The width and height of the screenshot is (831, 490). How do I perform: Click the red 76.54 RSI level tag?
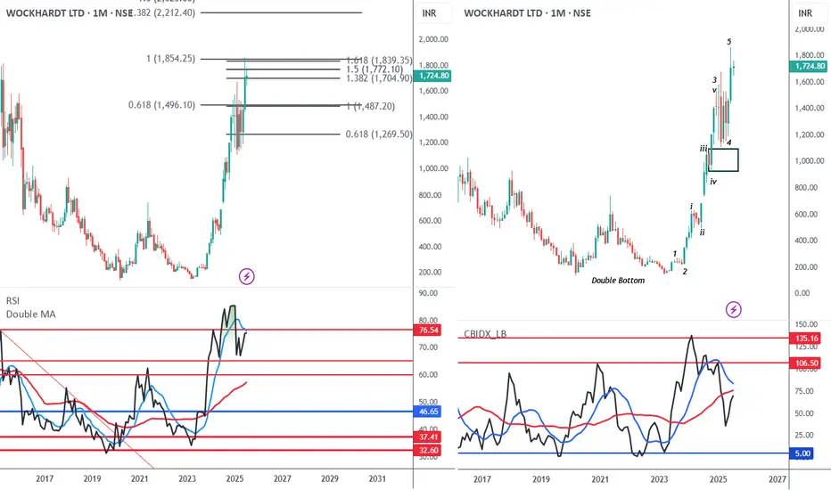pyautogui.click(x=428, y=330)
